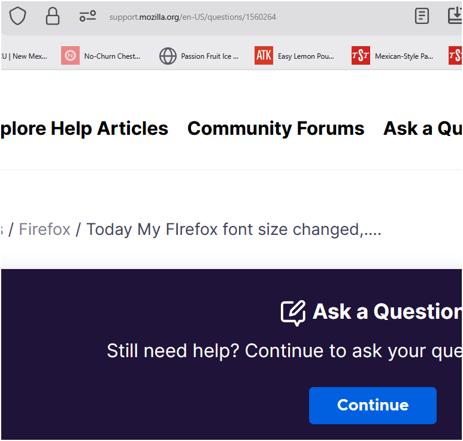
Task: Click the Ask a Question pencil icon
Action: coord(293,312)
